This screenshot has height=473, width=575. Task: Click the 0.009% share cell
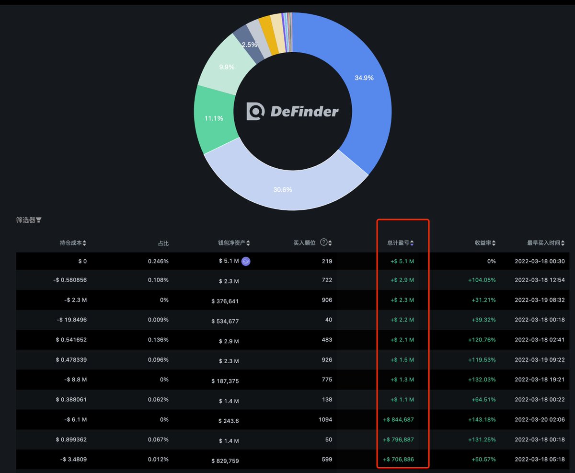pyautogui.click(x=158, y=320)
